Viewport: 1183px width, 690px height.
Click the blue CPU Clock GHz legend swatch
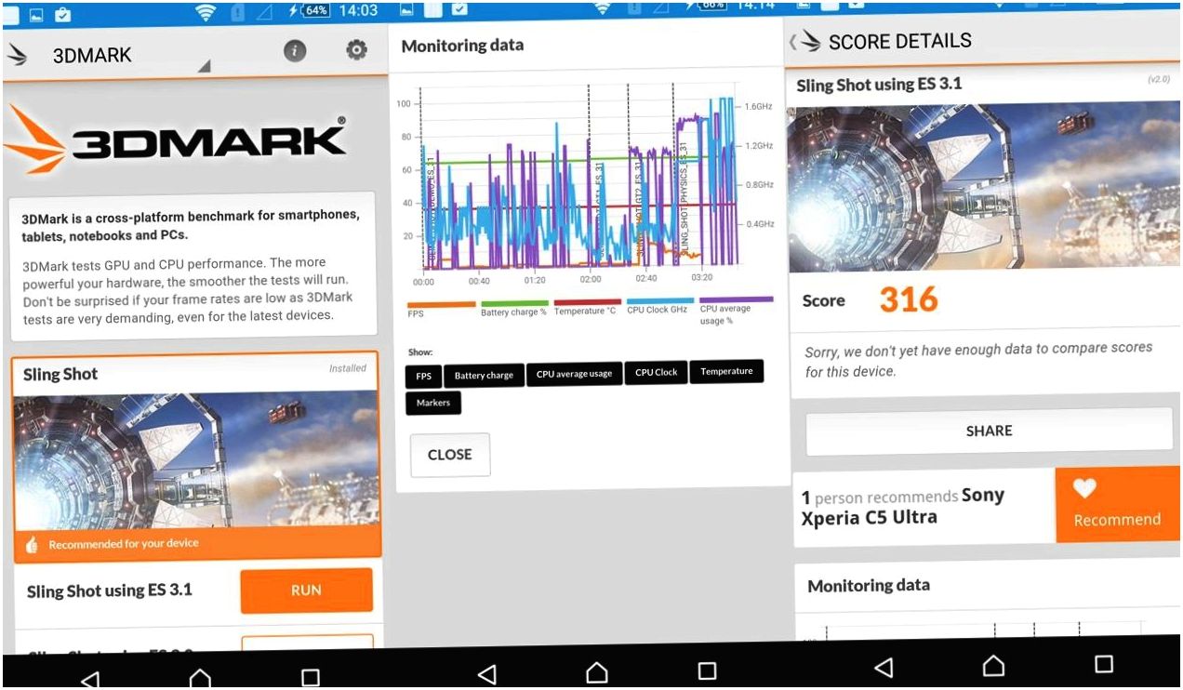(660, 301)
